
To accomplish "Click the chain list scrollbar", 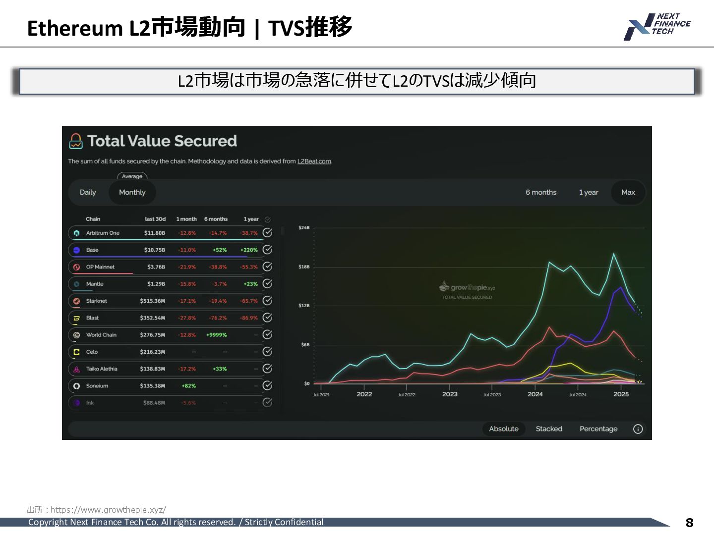I will point(282,231).
